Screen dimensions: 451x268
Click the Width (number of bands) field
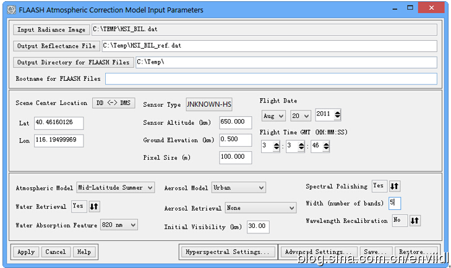pos(394,203)
